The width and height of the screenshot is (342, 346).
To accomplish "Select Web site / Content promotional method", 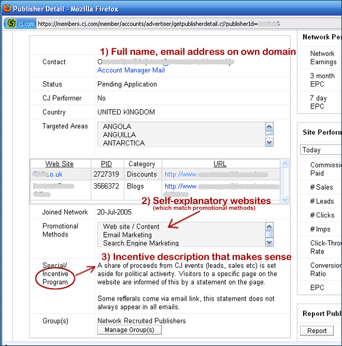I will pyautogui.click(x=131, y=226).
